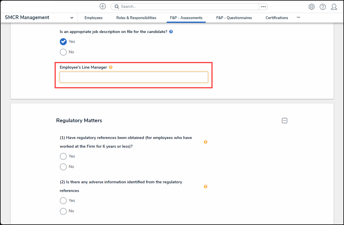Select Yes for adverse information identified
This screenshot has height=225, width=344.
63,201
